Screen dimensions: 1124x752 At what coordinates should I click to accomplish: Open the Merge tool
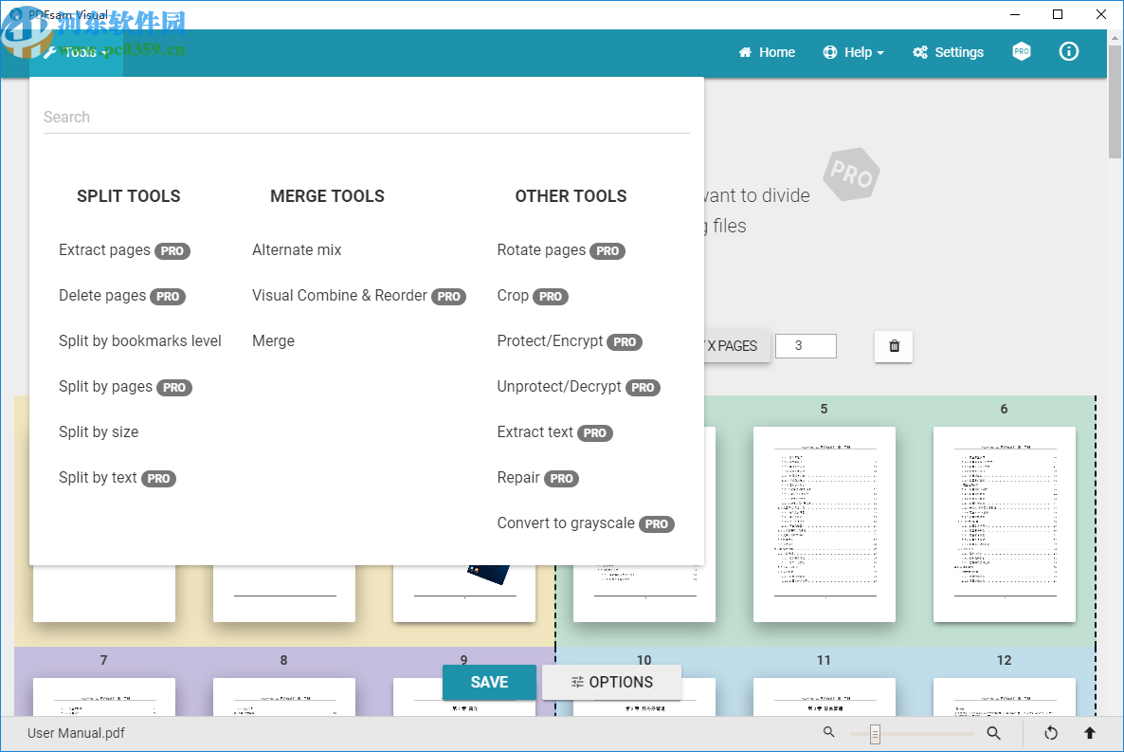(x=273, y=340)
